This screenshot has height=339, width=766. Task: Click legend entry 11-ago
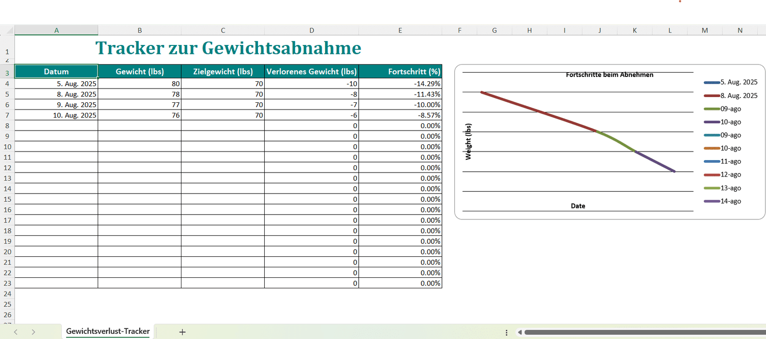(722, 162)
